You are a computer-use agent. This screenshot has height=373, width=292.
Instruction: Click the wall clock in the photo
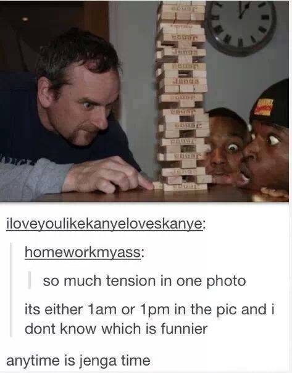[241, 26]
